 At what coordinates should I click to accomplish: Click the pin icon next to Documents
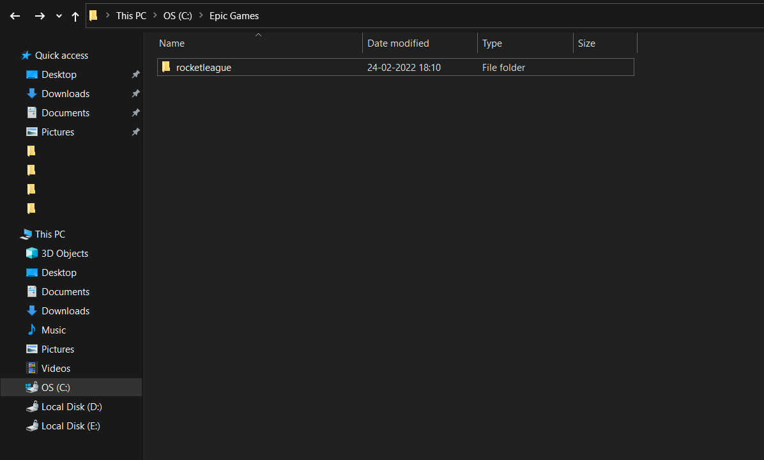pos(135,112)
